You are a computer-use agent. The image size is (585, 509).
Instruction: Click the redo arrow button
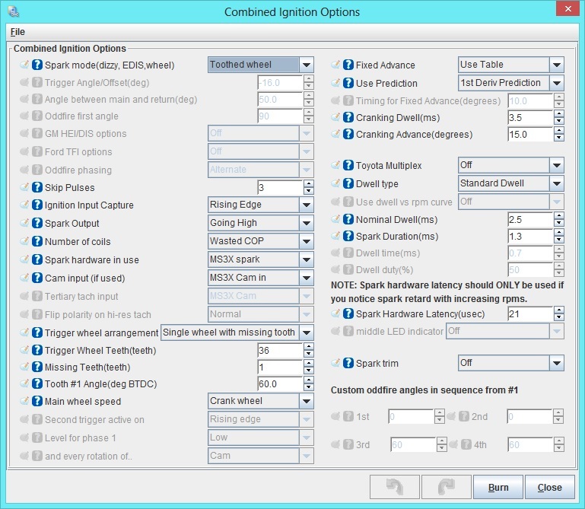click(447, 487)
